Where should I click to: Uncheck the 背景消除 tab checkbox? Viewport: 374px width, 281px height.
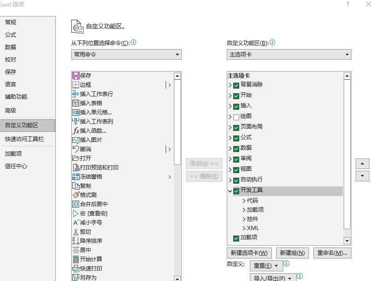coord(236,85)
